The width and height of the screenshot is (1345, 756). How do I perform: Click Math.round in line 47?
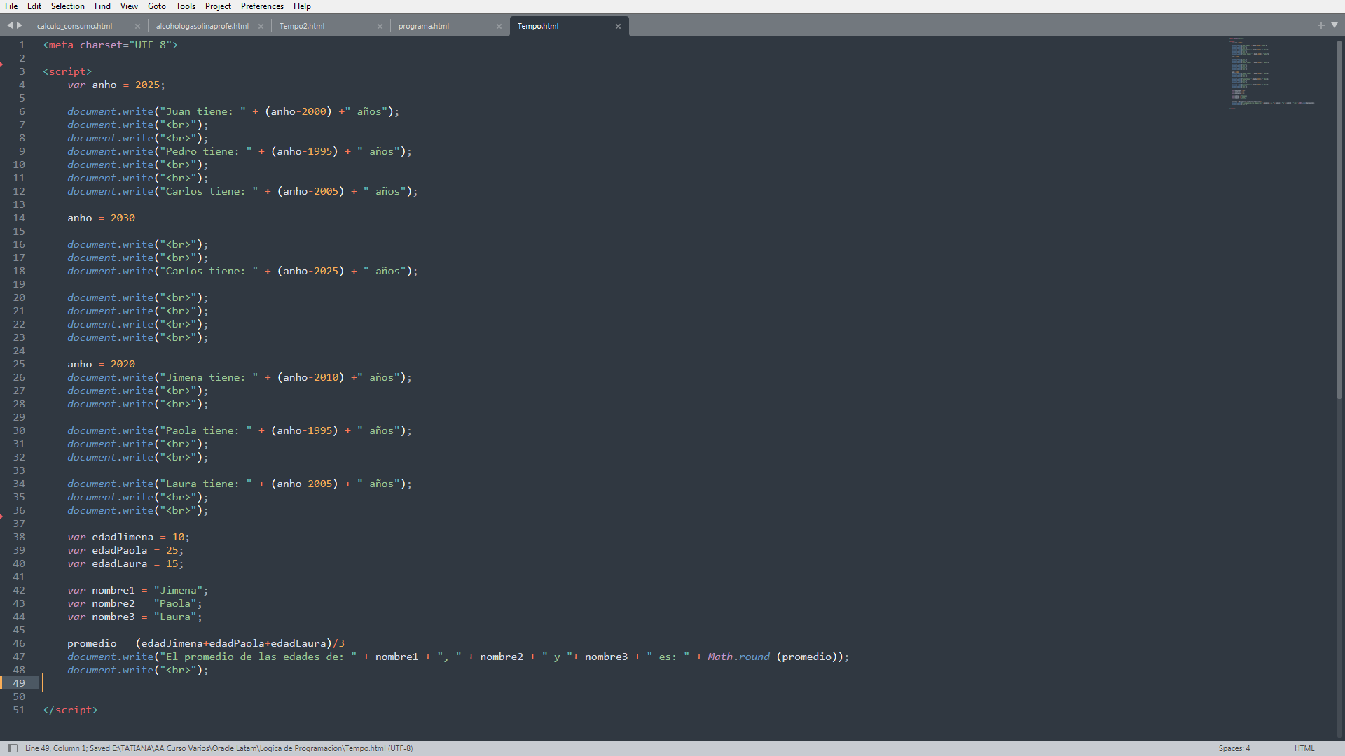[738, 657]
